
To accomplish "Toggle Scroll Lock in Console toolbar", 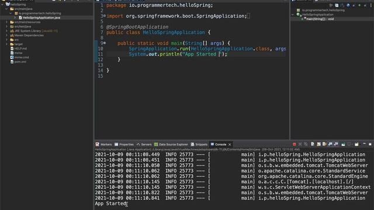I will [x=318, y=144].
